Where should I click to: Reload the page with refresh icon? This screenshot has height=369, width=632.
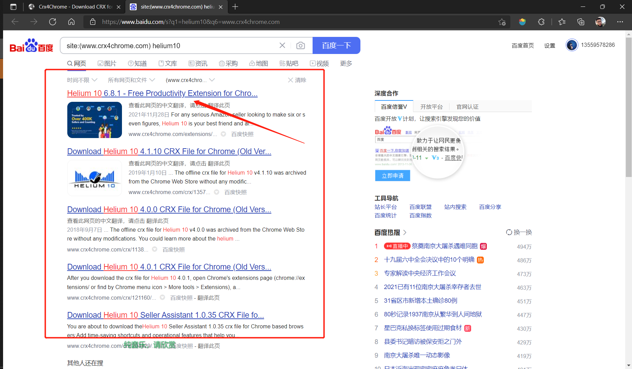[53, 22]
